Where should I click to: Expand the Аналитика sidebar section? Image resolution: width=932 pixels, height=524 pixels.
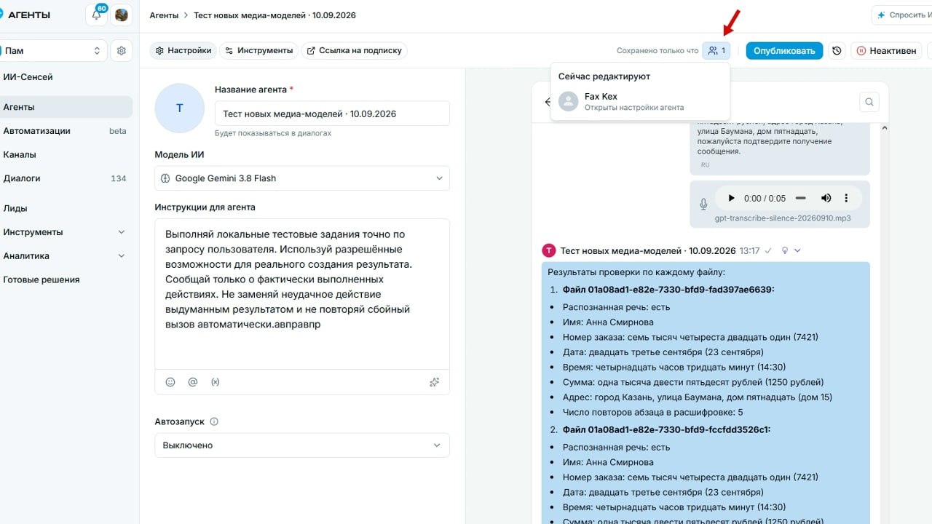[66, 256]
